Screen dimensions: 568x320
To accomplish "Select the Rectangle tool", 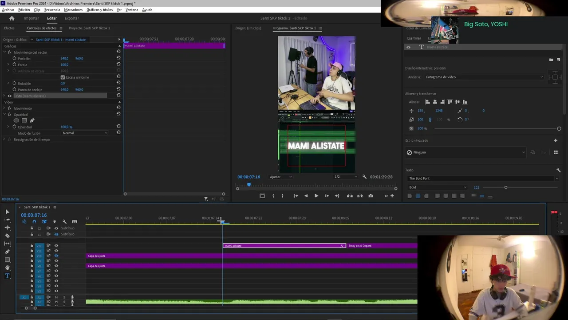I will 7,260.
